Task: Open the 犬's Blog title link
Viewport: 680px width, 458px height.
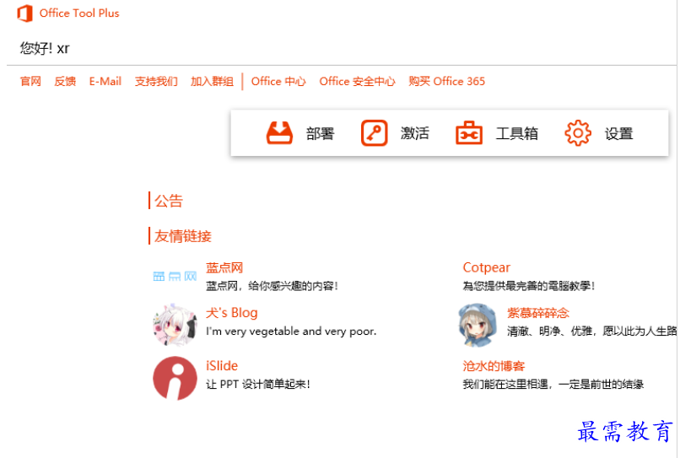Action: tap(231, 313)
